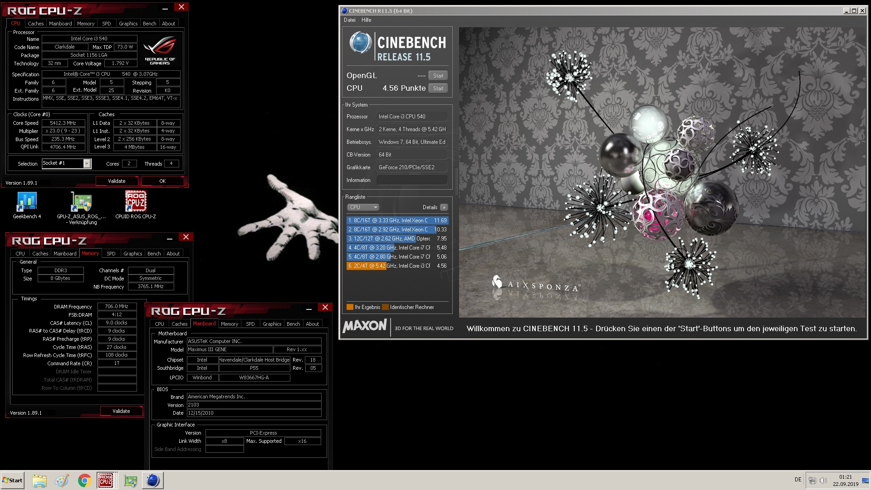The image size is (871, 490).
Task: Select the CPU tab in the Memory CPU-Z window
Action: point(20,254)
